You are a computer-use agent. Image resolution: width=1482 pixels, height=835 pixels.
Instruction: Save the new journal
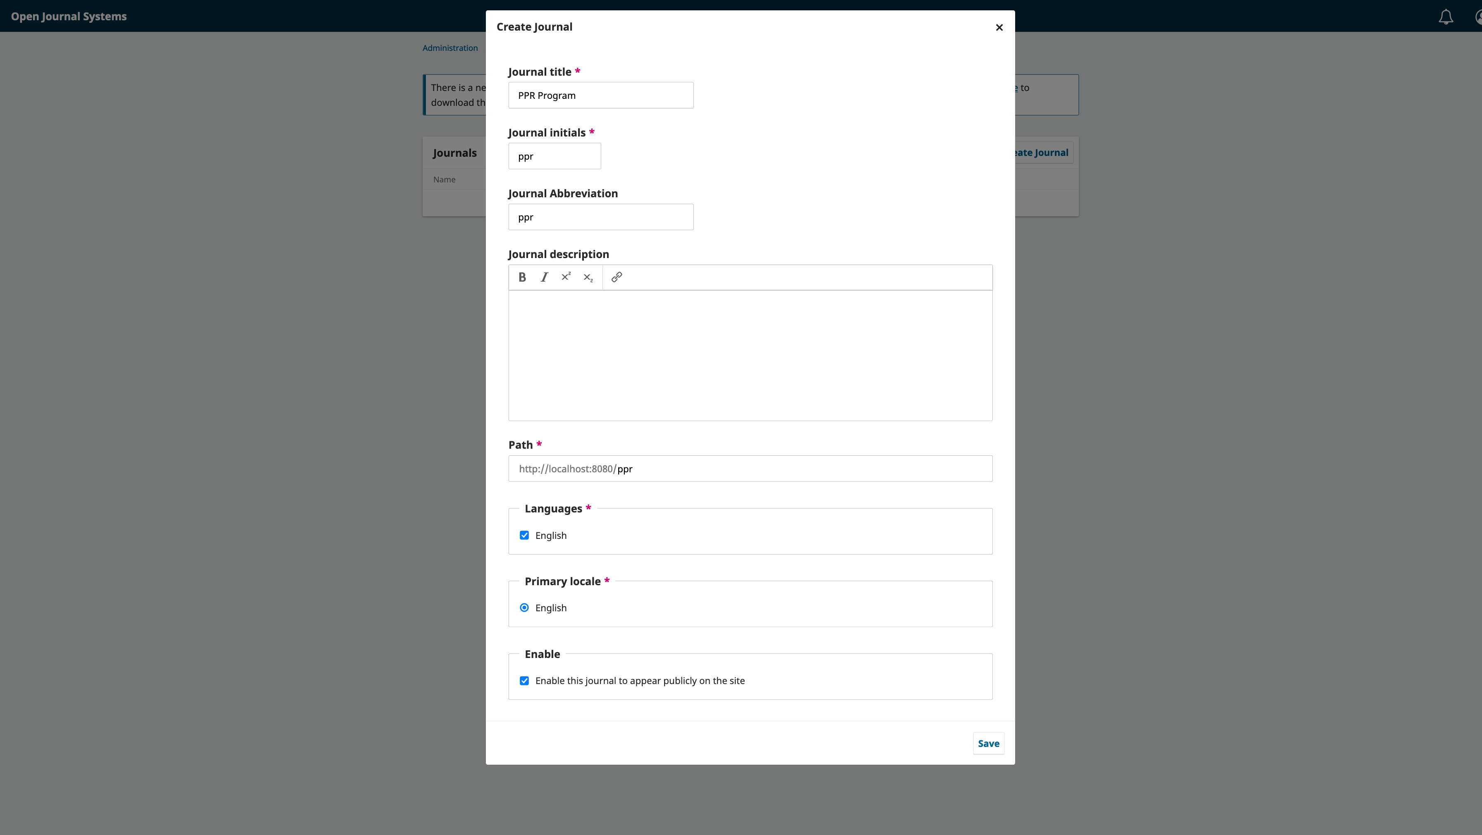click(x=988, y=744)
